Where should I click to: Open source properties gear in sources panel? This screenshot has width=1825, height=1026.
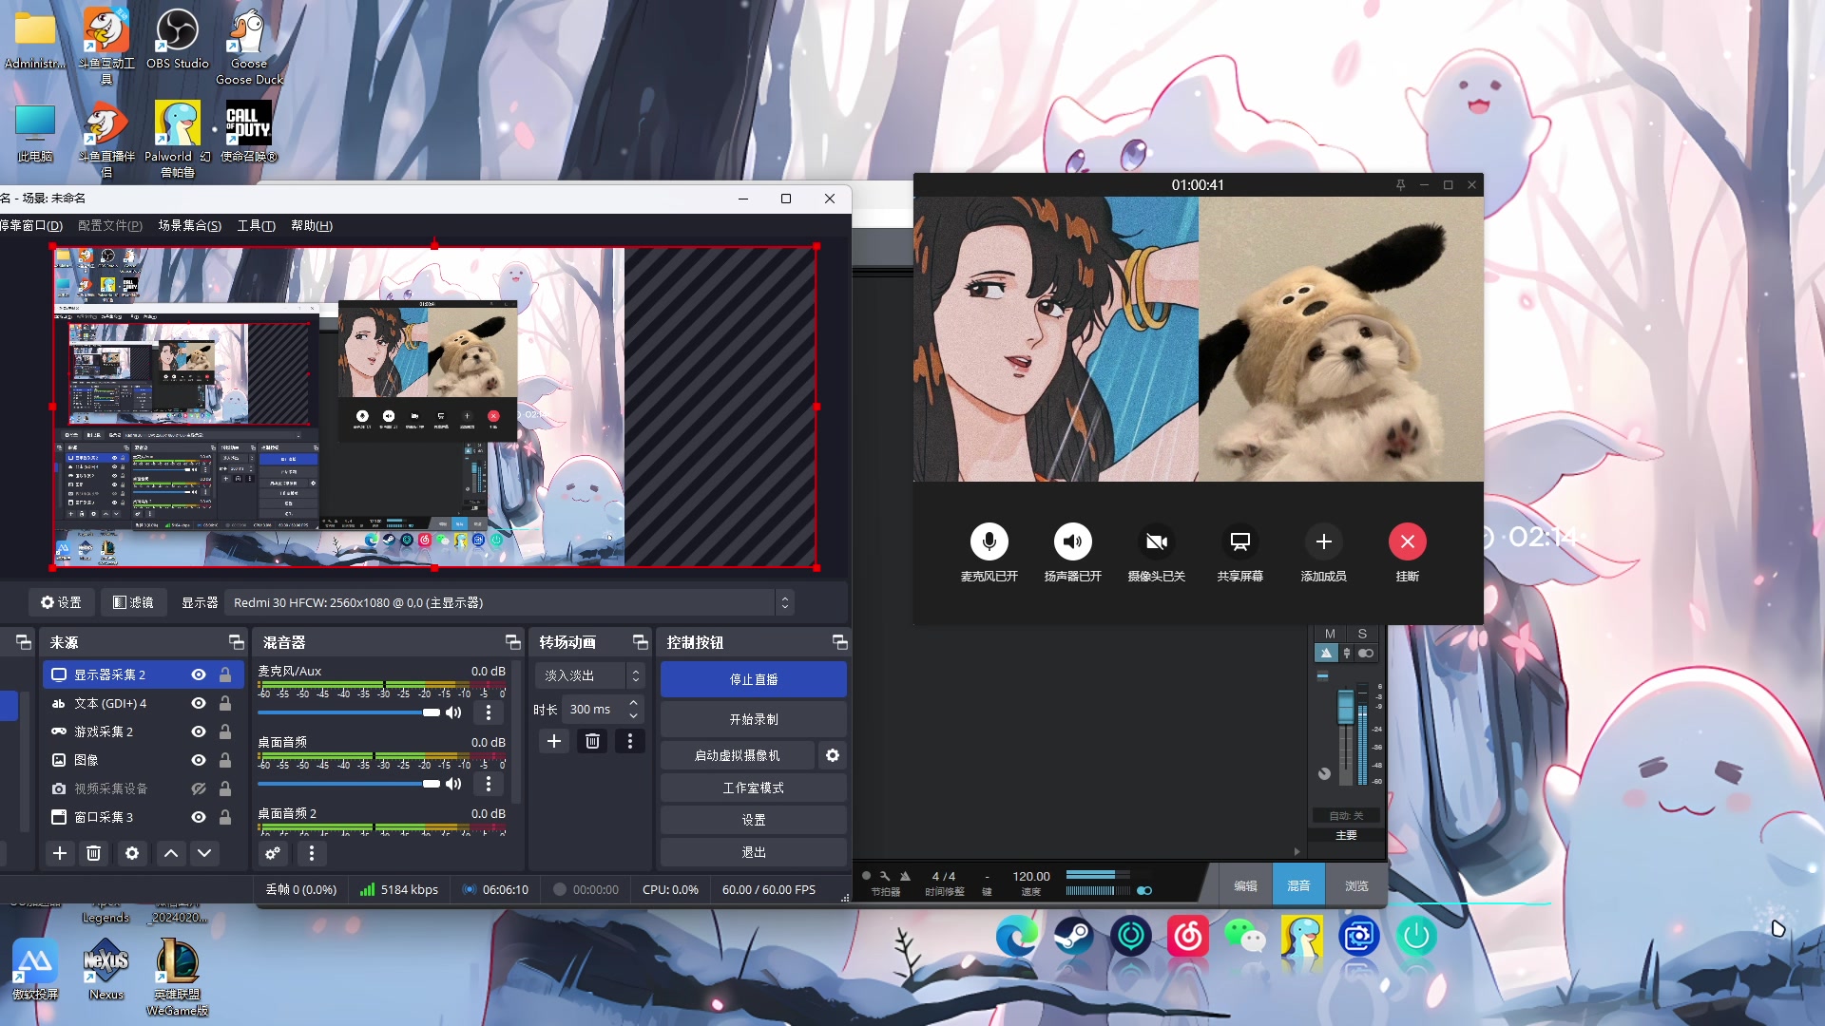click(132, 853)
